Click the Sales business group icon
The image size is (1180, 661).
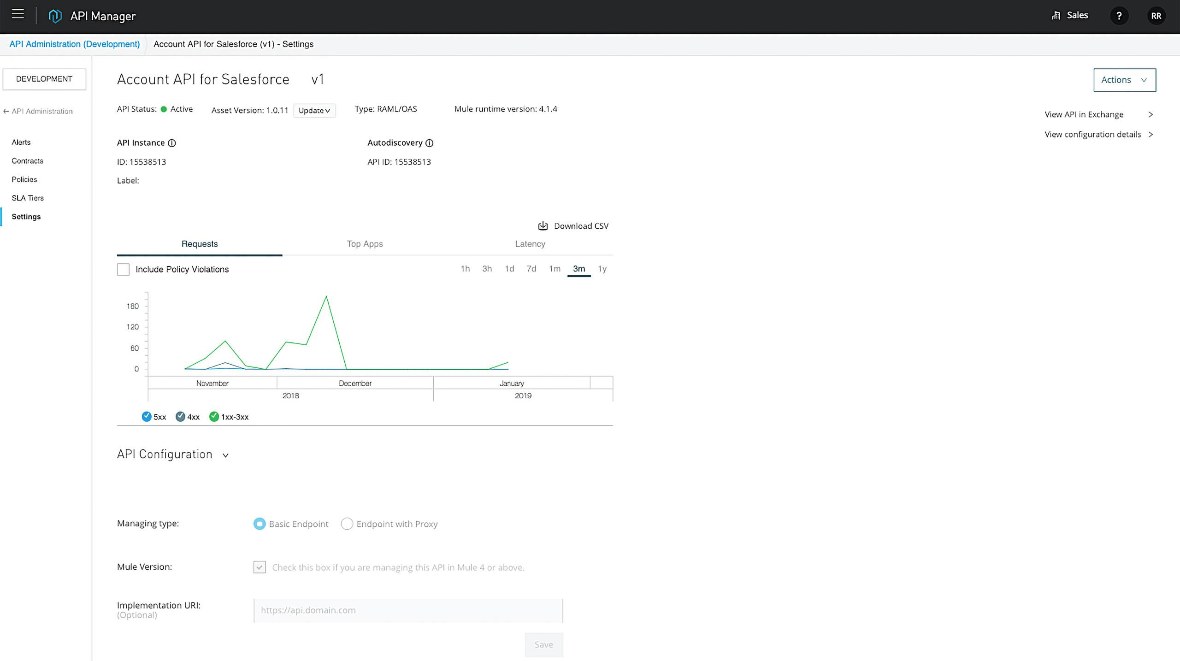1056,16
